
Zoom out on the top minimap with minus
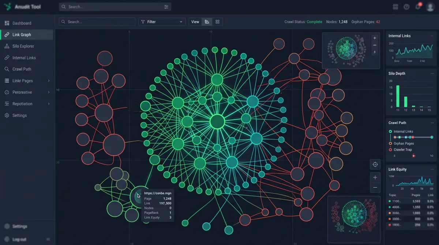pos(375,45)
